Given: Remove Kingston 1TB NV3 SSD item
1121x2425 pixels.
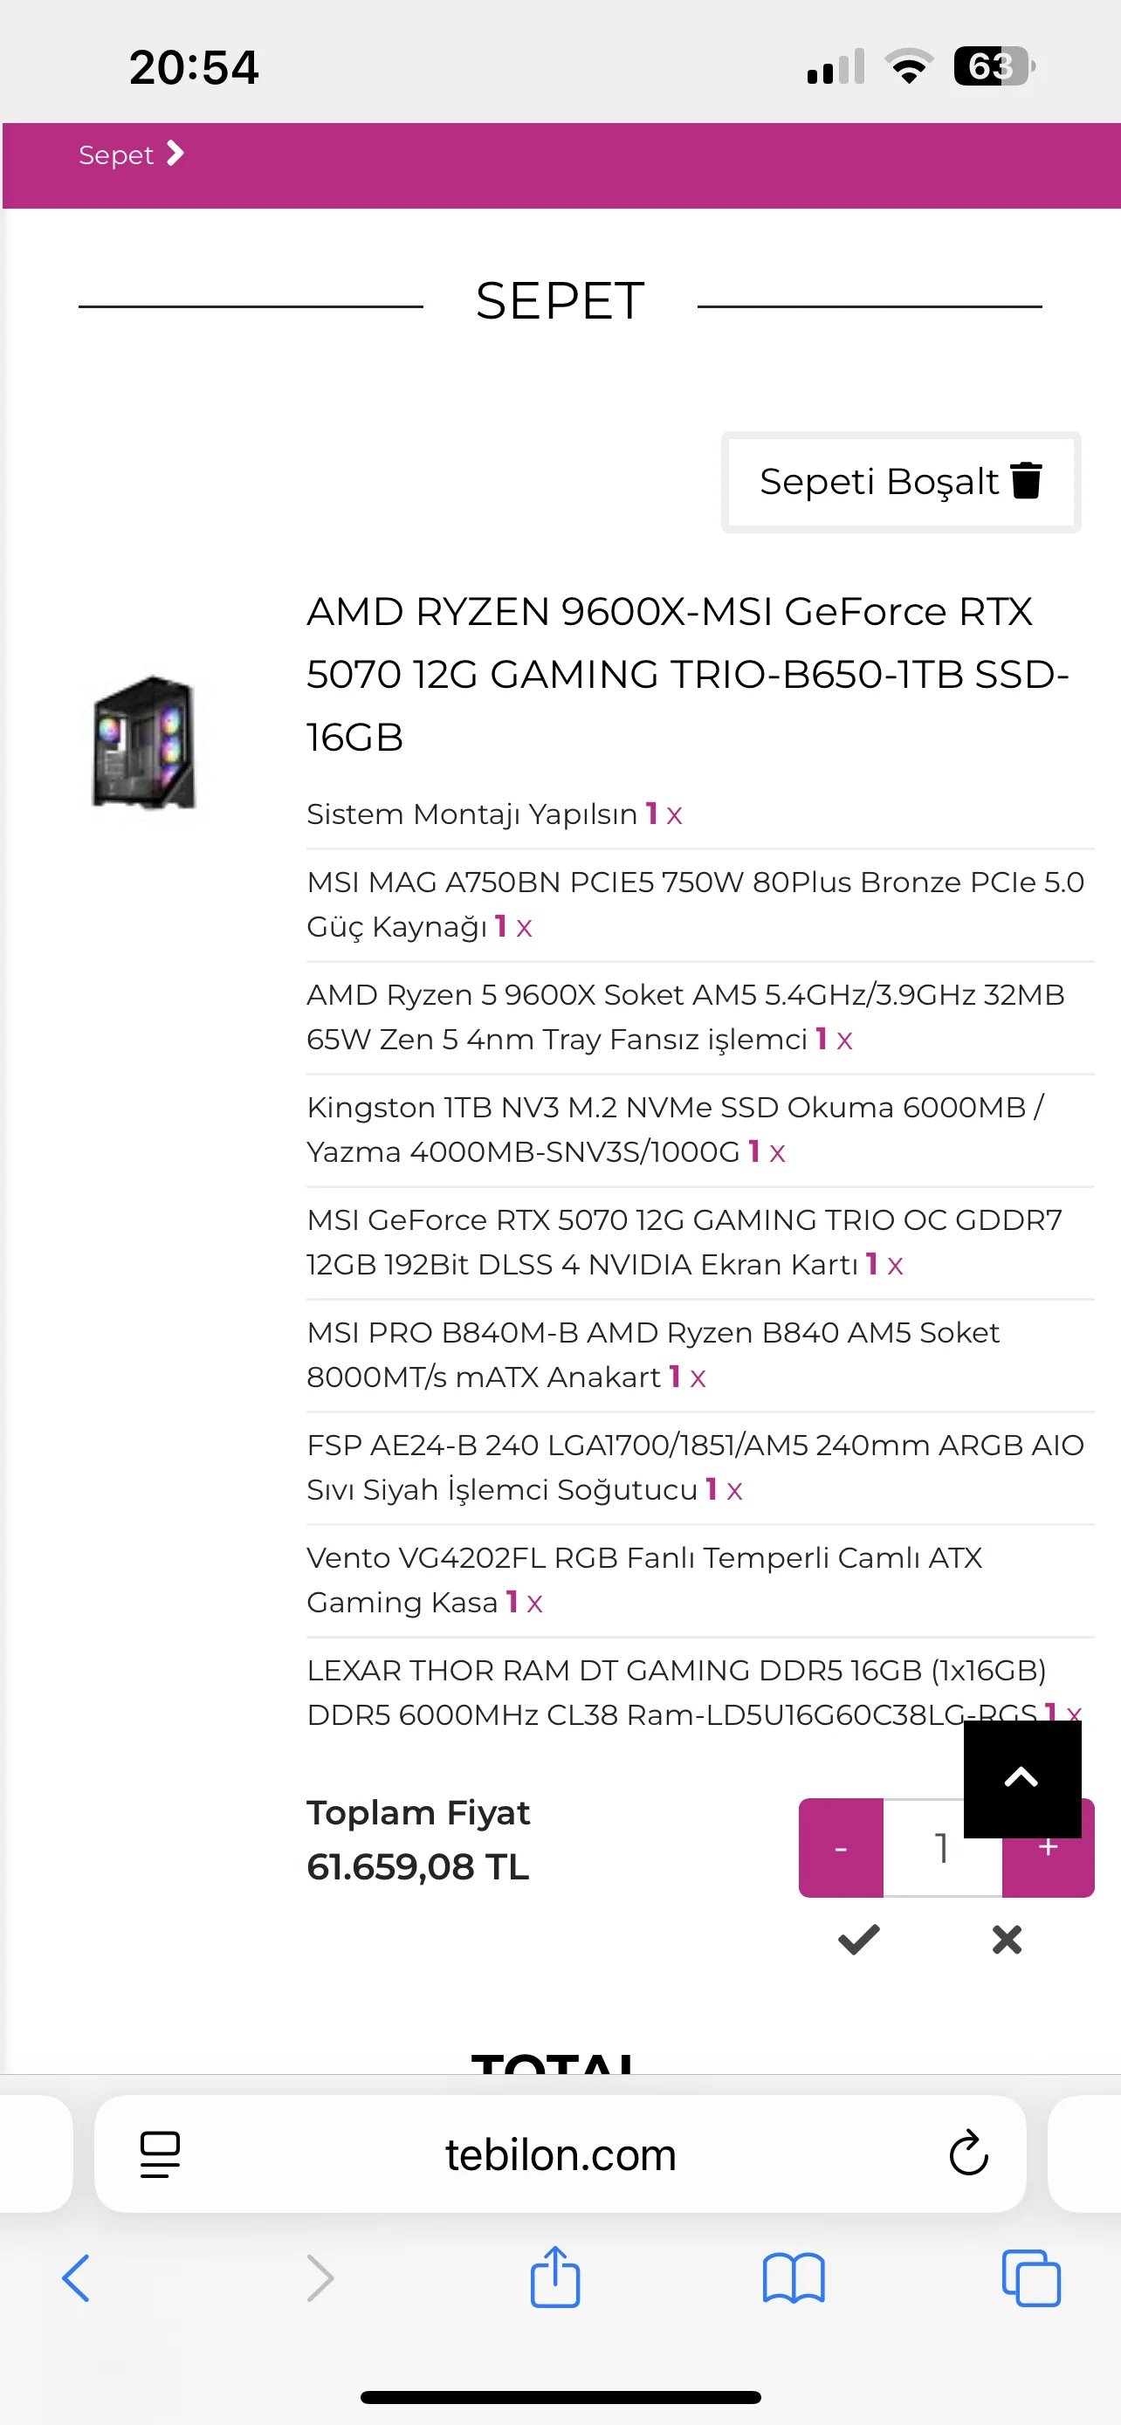Looking at the screenshot, I should tap(776, 1153).
